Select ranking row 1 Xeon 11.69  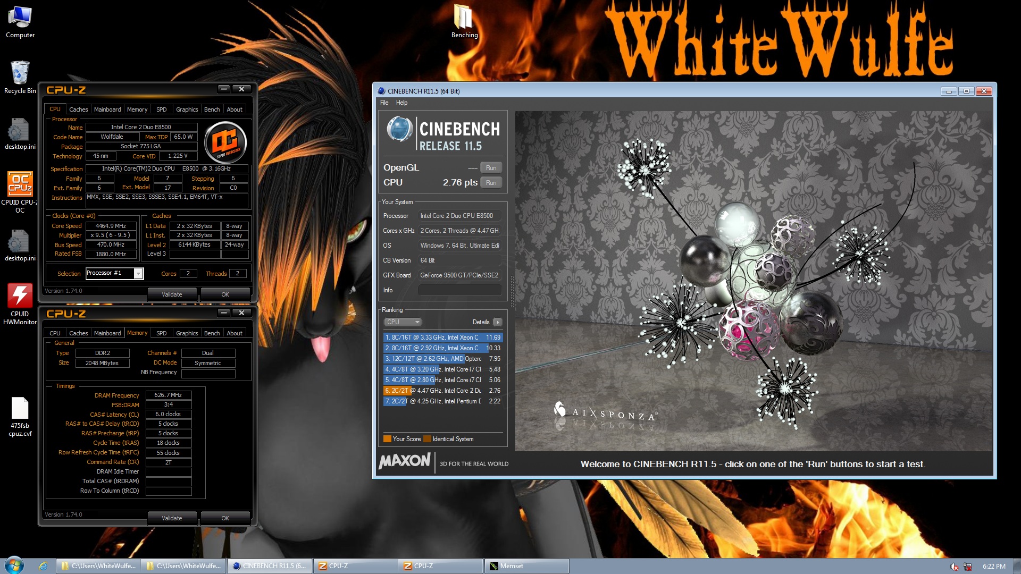click(442, 337)
